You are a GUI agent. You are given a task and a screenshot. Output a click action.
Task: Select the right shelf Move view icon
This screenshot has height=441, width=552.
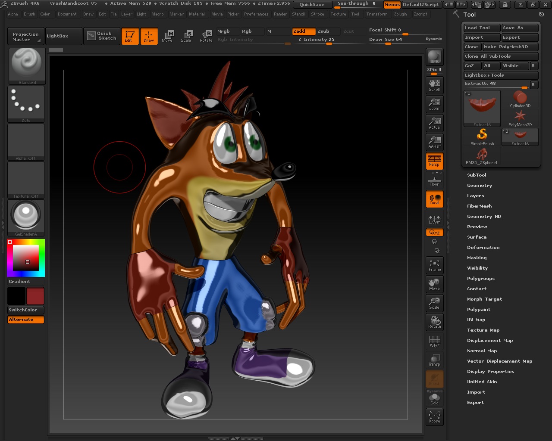(434, 284)
